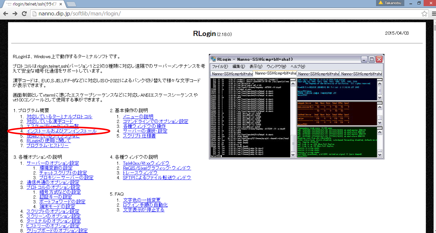Open the ReGIS/Sixelグラフィック・ウィンドウ link
The image size is (436, 233).
[157, 168]
